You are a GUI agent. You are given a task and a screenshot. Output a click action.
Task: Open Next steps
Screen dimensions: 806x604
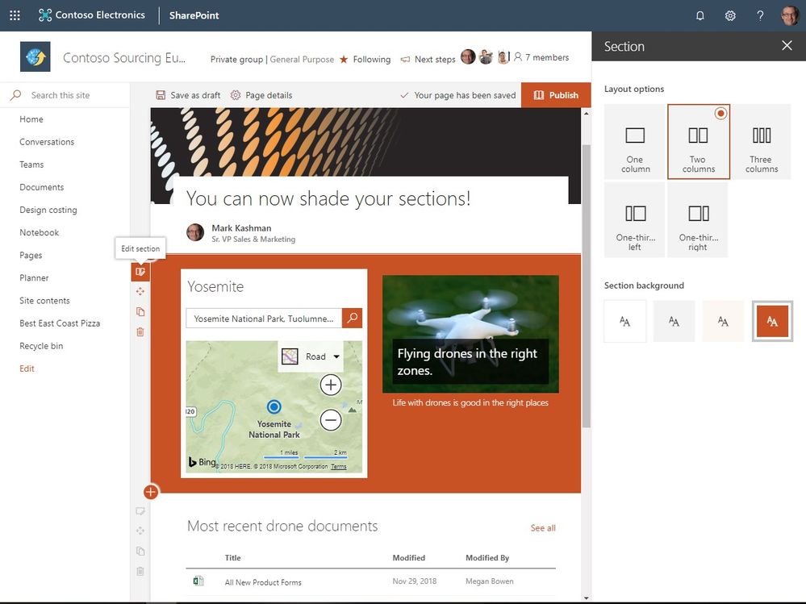(428, 59)
